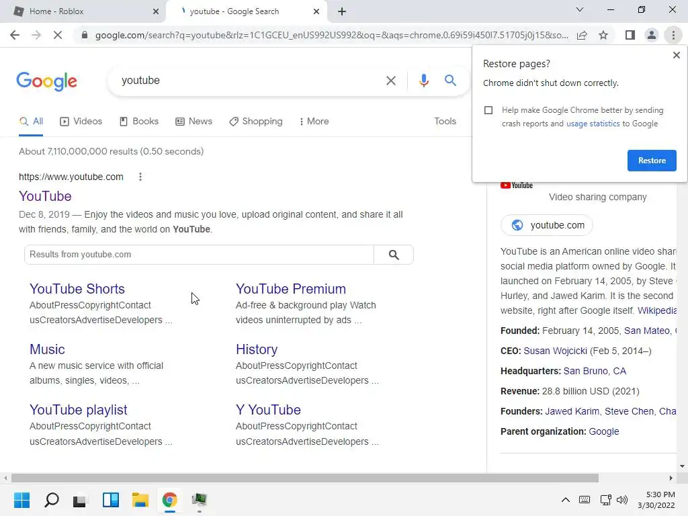Open the clock showing 5:30 PM
This screenshot has width=688, height=516.
(x=656, y=500)
